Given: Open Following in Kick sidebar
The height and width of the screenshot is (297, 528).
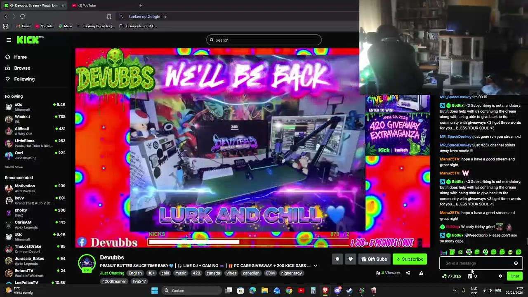Looking at the screenshot, I should tap(20, 79).
